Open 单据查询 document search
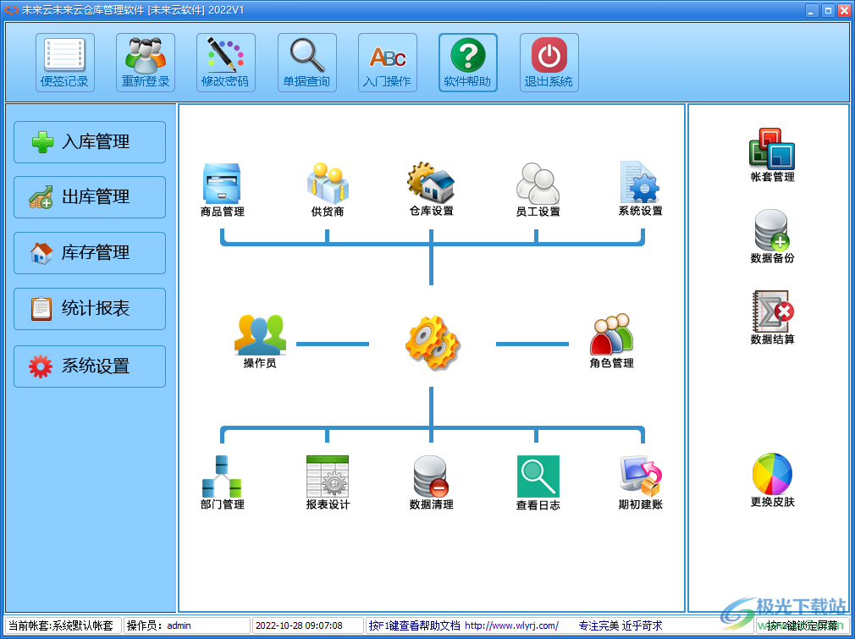Screen dimensions: 855x639 point(307,62)
